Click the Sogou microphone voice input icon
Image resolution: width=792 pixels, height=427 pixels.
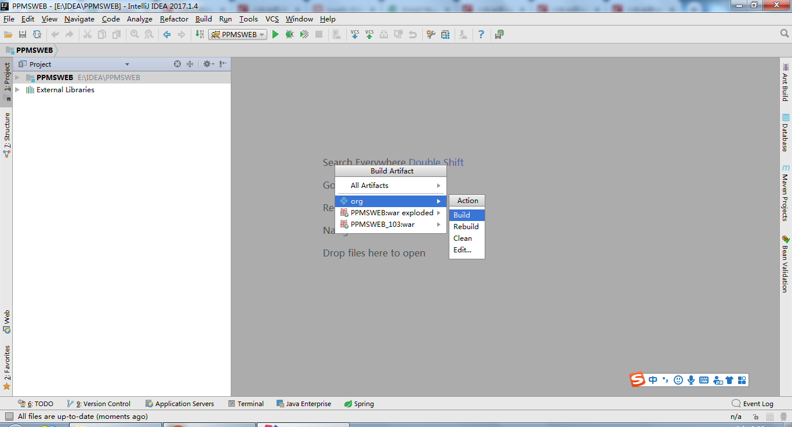[x=691, y=380]
